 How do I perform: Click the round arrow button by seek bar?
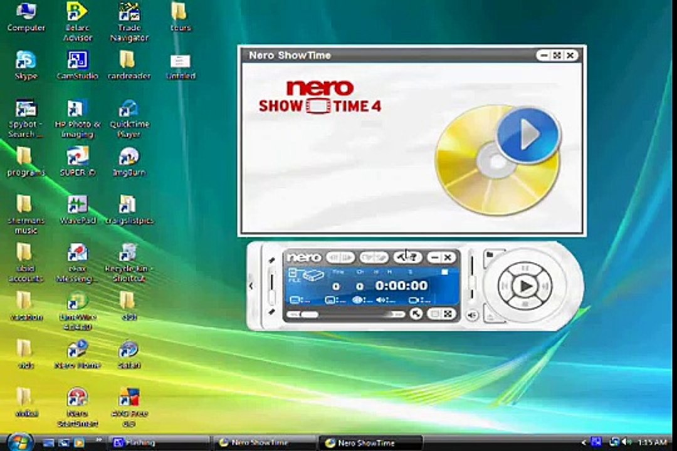416,314
